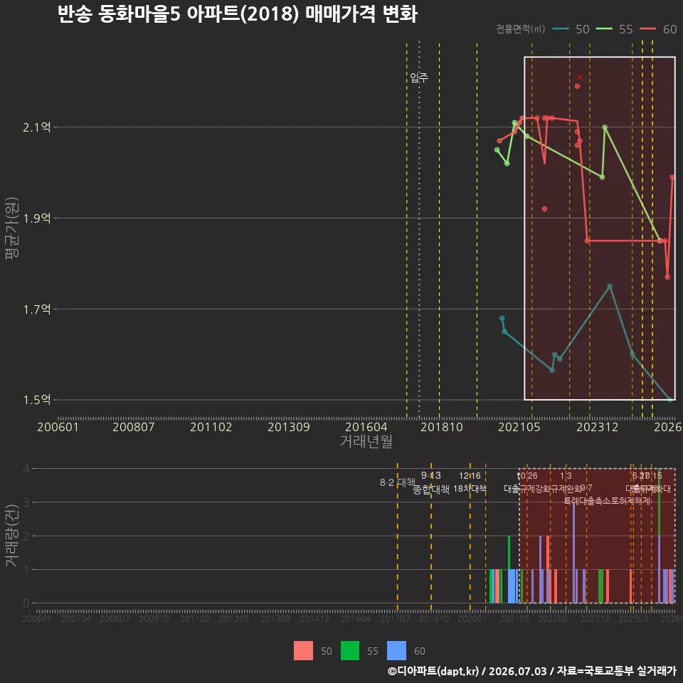
Task: Click the teal line peak point near 1.75억
Action: pyautogui.click(x=610, y=286)
